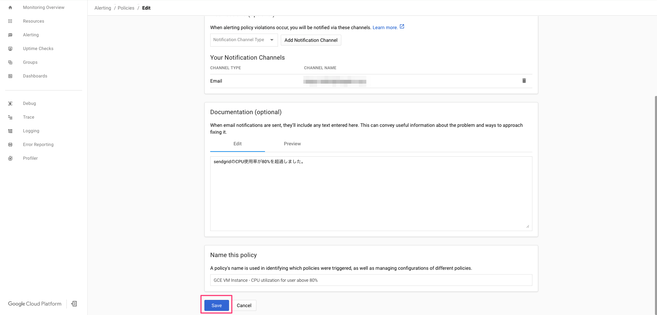The height and width of the screenshot is (315, 657).
Task: Collapse the navigation sidebar
Action: [x=74, y=304]
